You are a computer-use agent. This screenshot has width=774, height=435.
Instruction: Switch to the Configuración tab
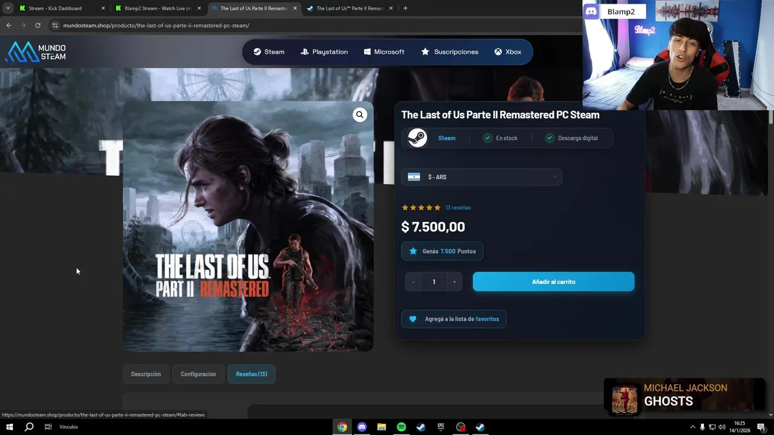(x=198, y=374)
